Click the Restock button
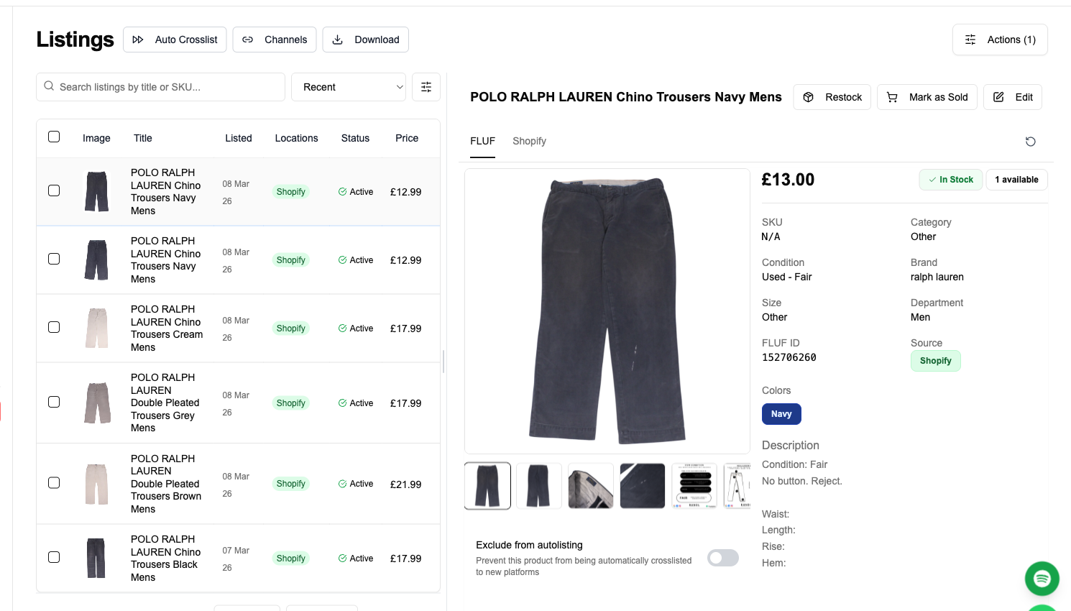 832,97
